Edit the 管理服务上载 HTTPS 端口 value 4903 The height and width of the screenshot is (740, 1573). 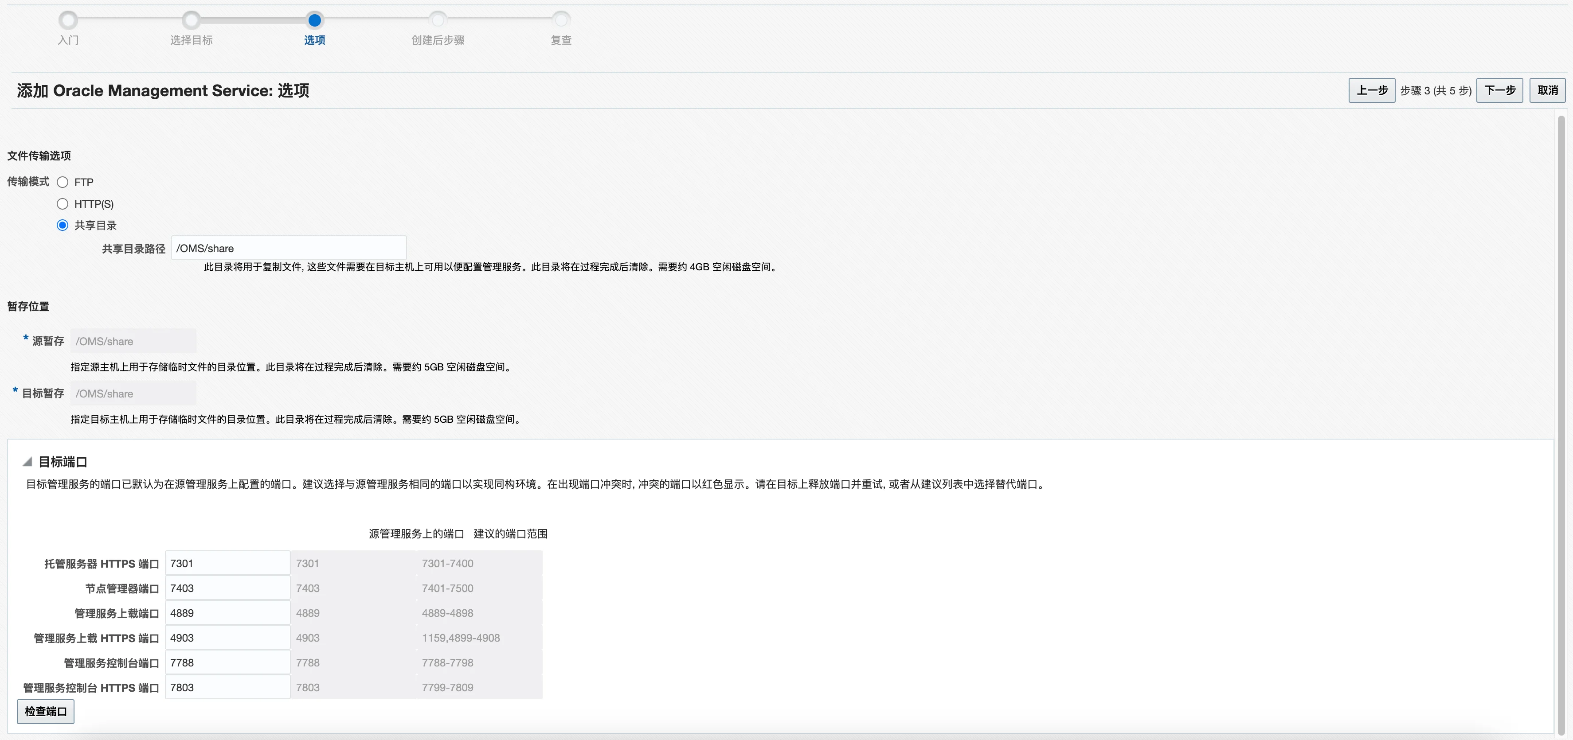pyautogui.click(x=227, y=638)
